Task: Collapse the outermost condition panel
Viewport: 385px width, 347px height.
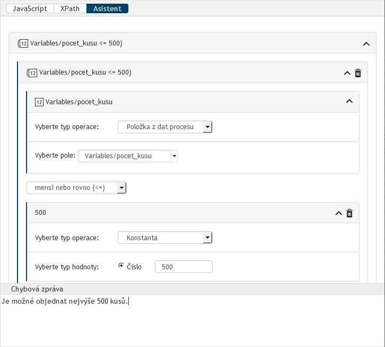Action: (x=366, y=44)
